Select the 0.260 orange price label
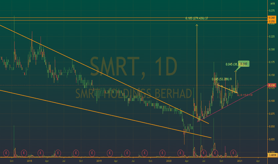Viewport: 278px width, 164px height. pos(272,18)
